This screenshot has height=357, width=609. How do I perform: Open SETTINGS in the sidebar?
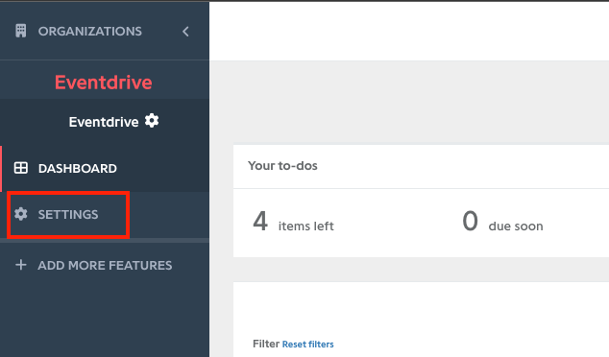pyautogui.click(x=68, y=214)
